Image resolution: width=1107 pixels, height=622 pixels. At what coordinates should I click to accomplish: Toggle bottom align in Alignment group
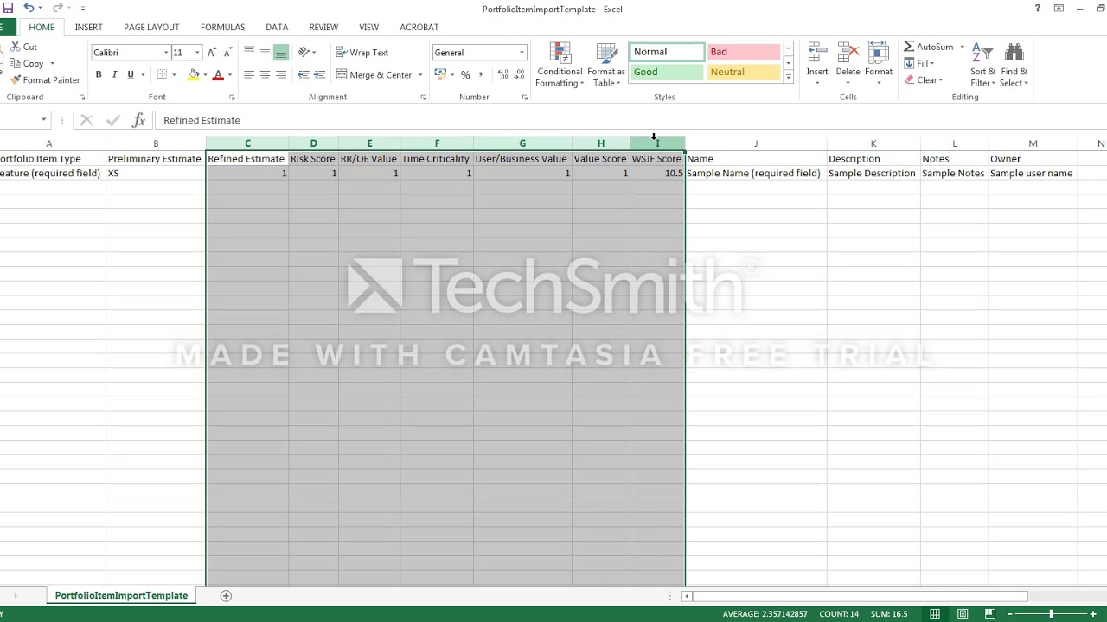(281, 52)
